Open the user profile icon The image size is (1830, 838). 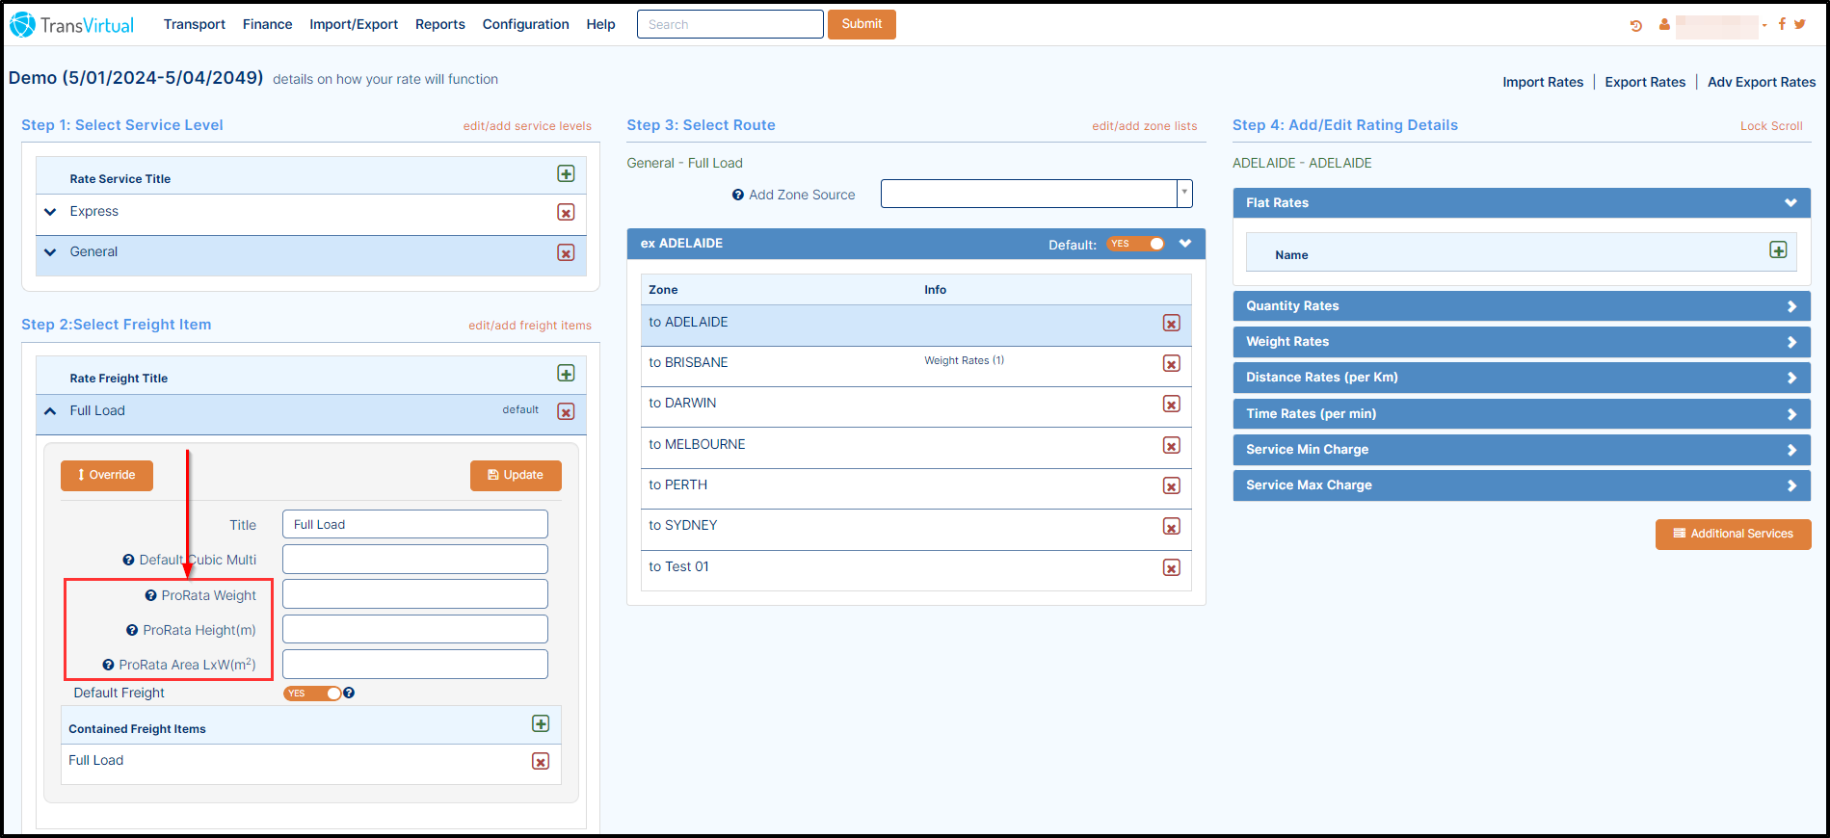[1664, 25]
